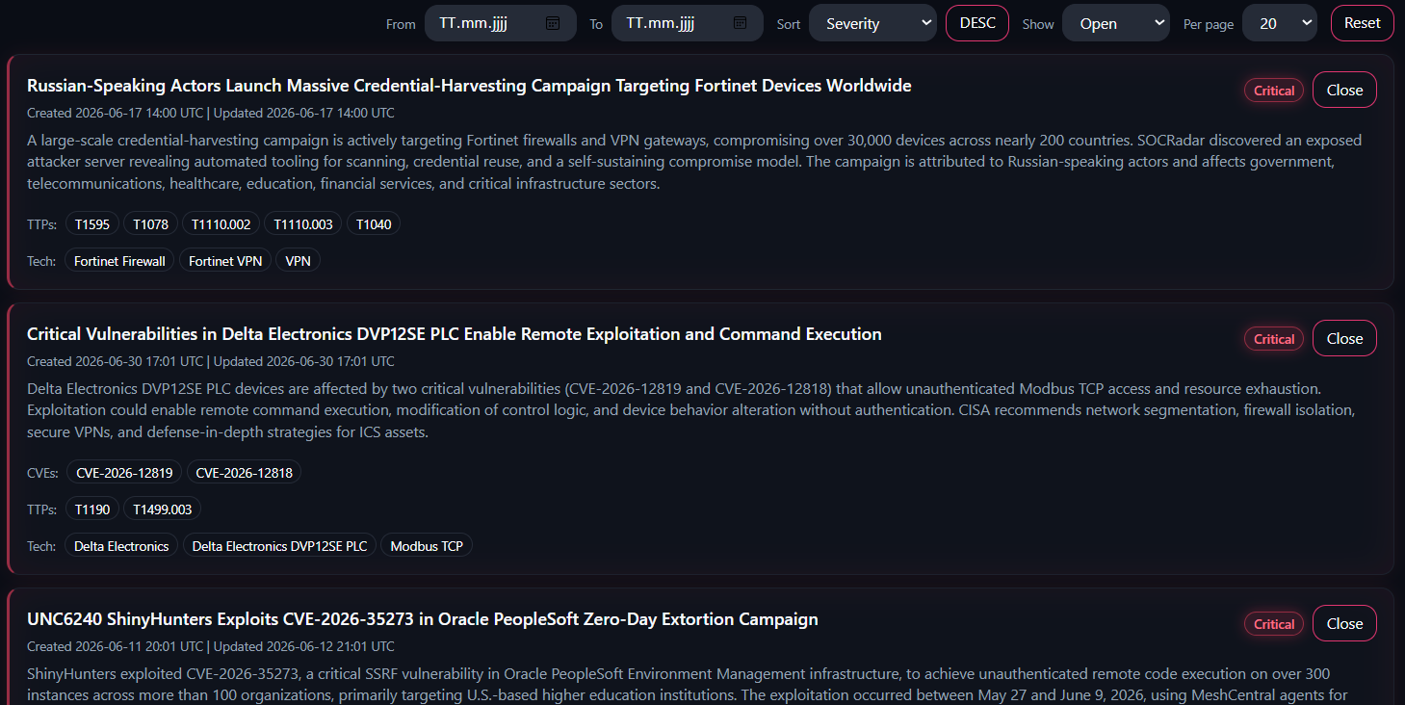This screenshot has height=705, width=1405.
Task: Select the T1499.003 TTP tag
Action: [x=163, y=509]
